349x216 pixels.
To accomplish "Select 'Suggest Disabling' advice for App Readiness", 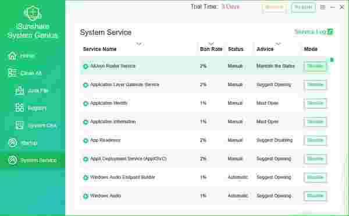I will point(275,140).
